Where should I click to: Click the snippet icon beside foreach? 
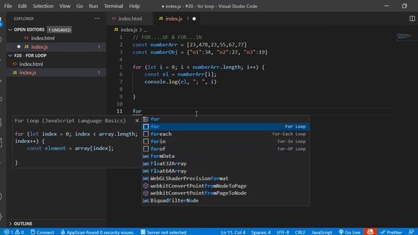(146, 134)
